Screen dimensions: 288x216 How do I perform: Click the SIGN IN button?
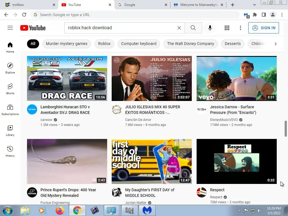264,28
